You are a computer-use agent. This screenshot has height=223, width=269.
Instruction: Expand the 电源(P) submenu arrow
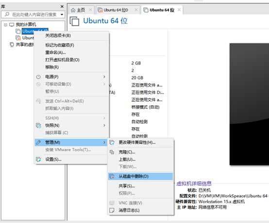click(104, 77)
